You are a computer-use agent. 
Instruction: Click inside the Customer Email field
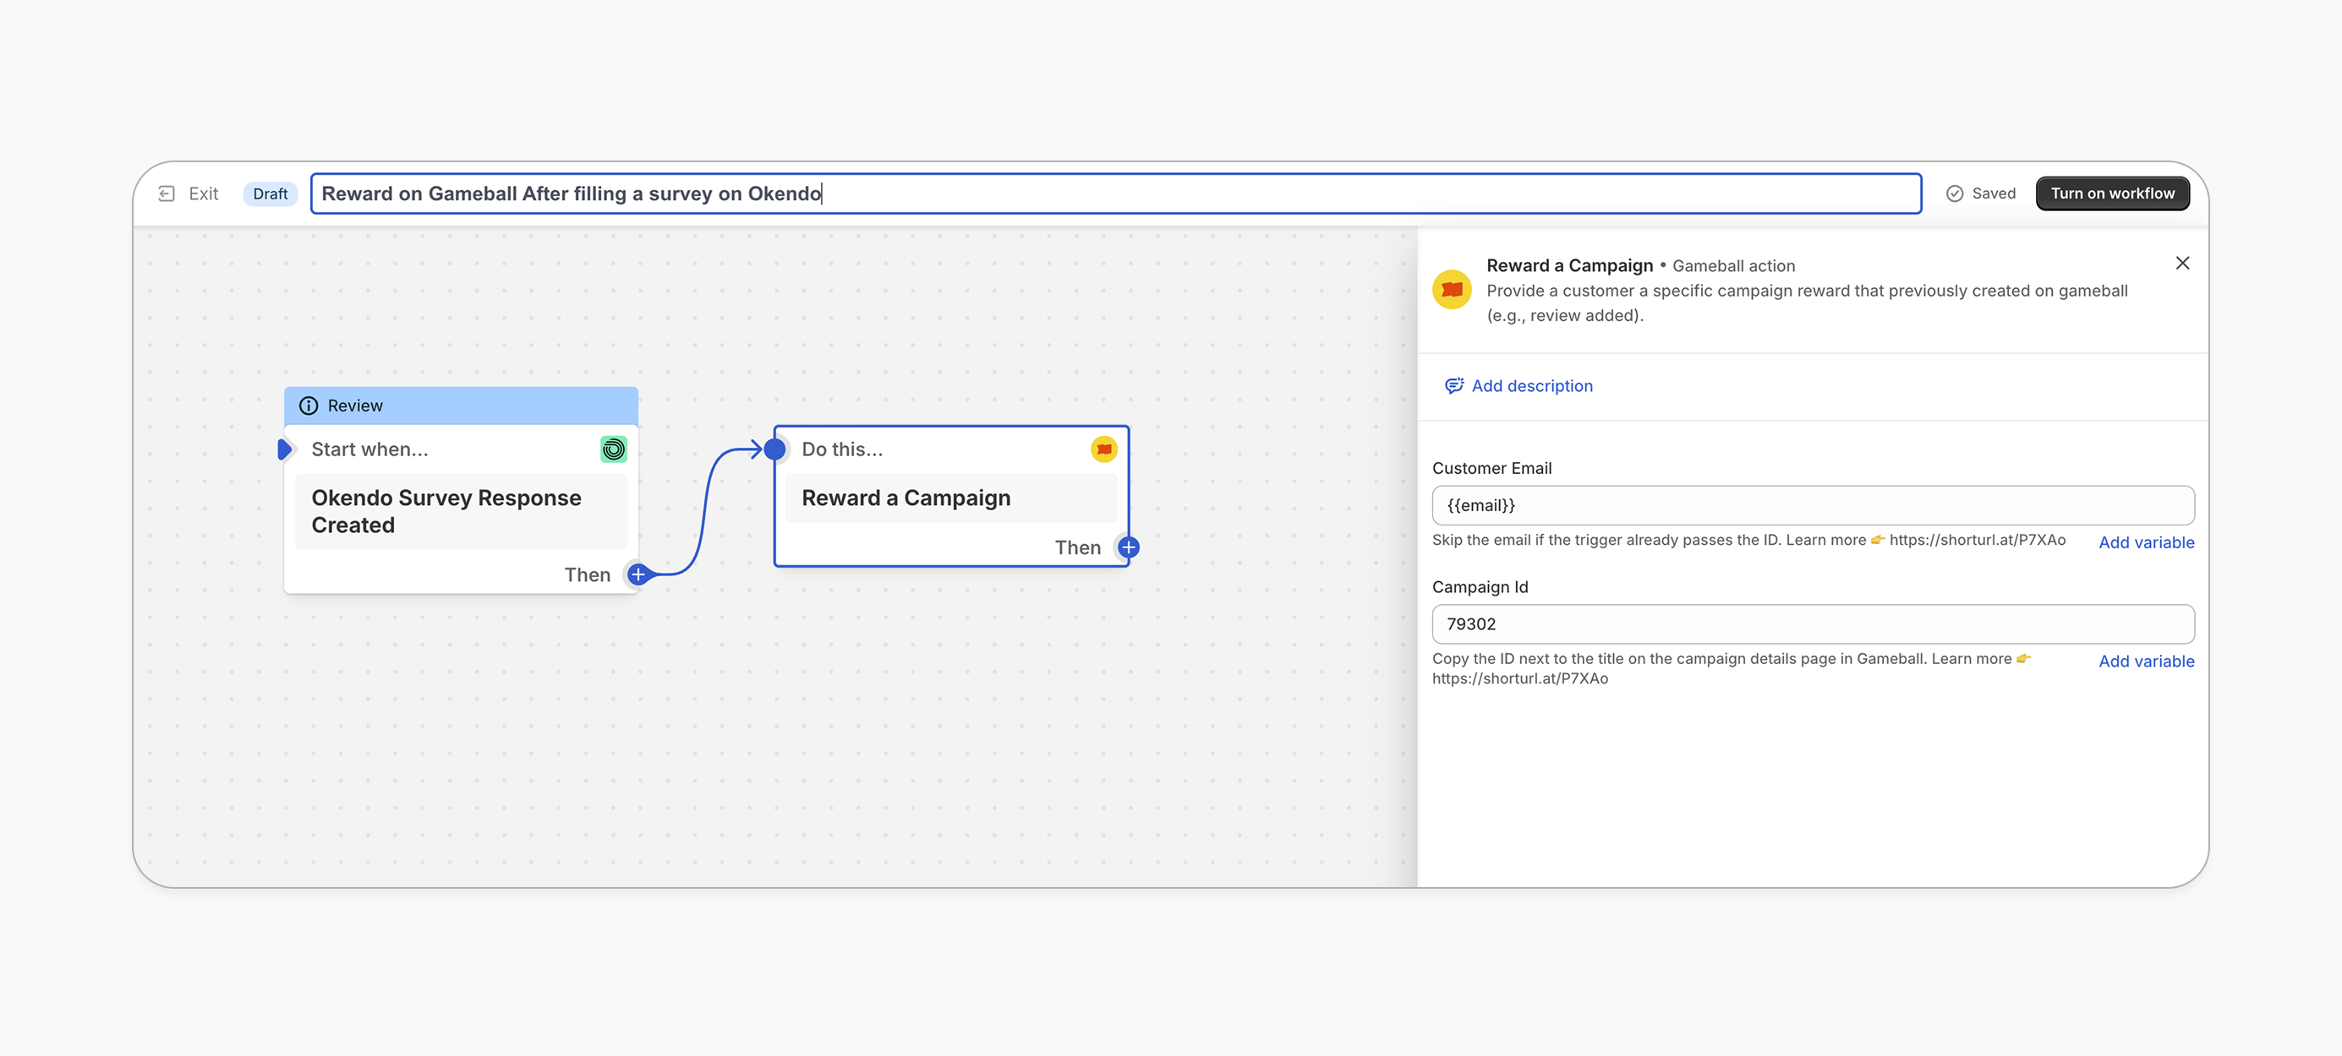point(1814,505)
